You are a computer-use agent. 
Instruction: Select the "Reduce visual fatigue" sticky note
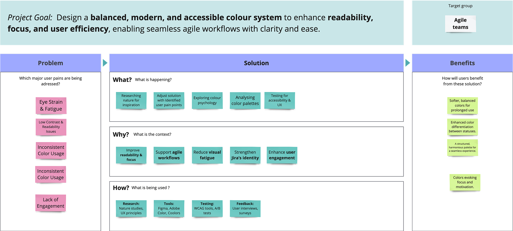[x=207, y=155]
